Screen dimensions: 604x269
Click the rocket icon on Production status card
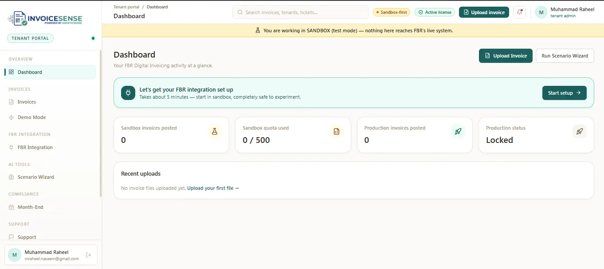pyautogui.click(x=580, y=131)
